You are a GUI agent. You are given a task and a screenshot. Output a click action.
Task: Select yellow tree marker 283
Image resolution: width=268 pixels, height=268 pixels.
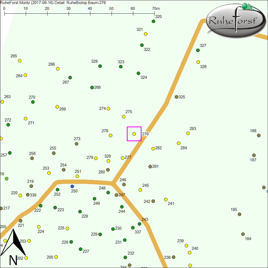pos(188,133)
